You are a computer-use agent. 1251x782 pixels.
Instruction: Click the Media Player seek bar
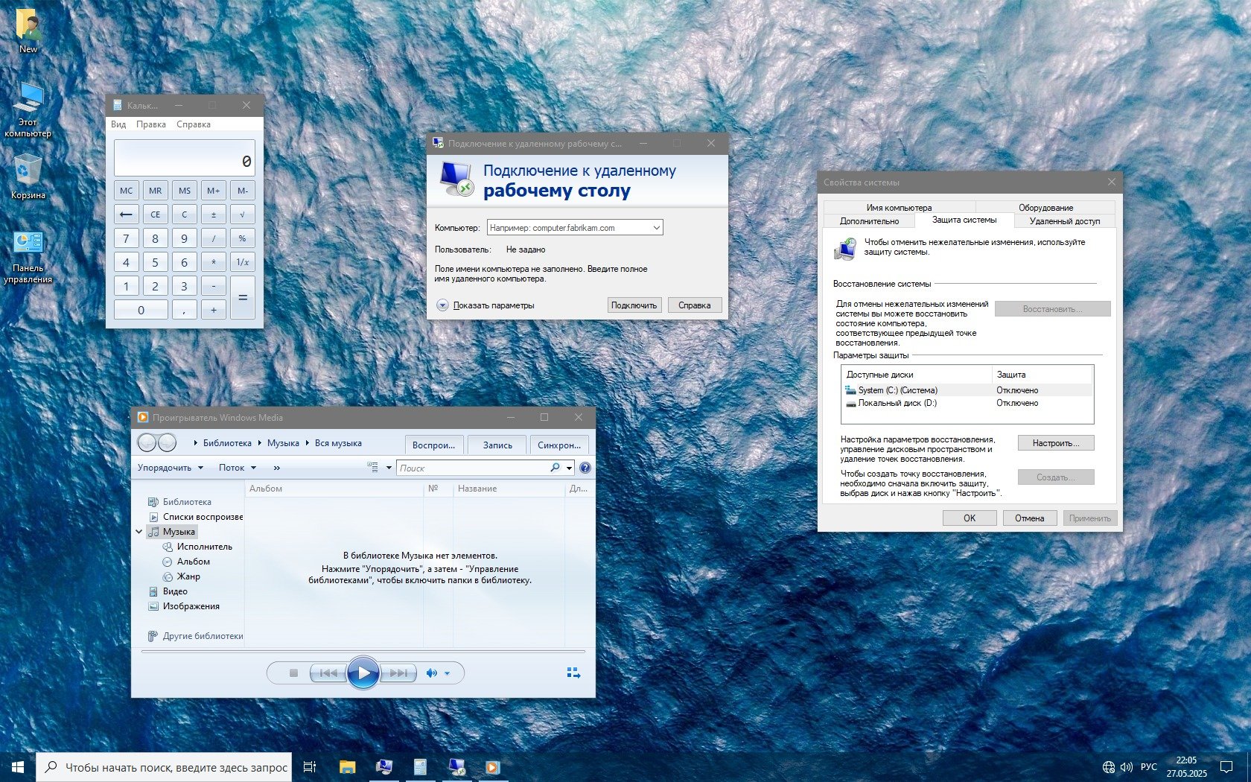363,652
